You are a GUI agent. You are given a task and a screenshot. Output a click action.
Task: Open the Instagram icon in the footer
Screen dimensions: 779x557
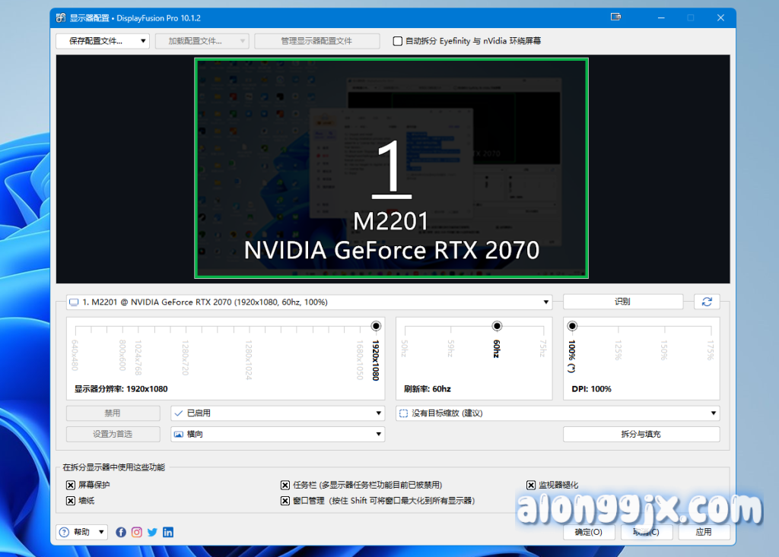(x=136, y=532)
